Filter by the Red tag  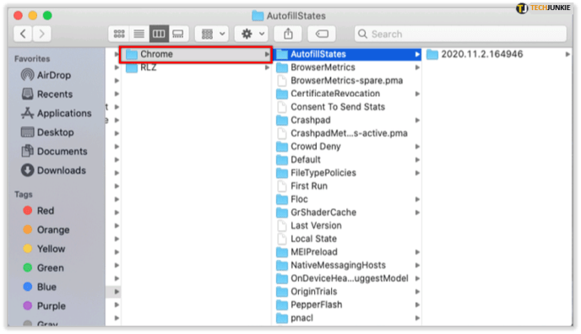(x=39, y=211)
